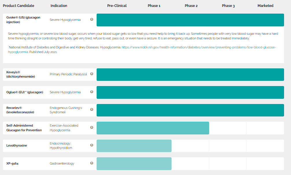Click the Product Candidate column header

(19, 6)
